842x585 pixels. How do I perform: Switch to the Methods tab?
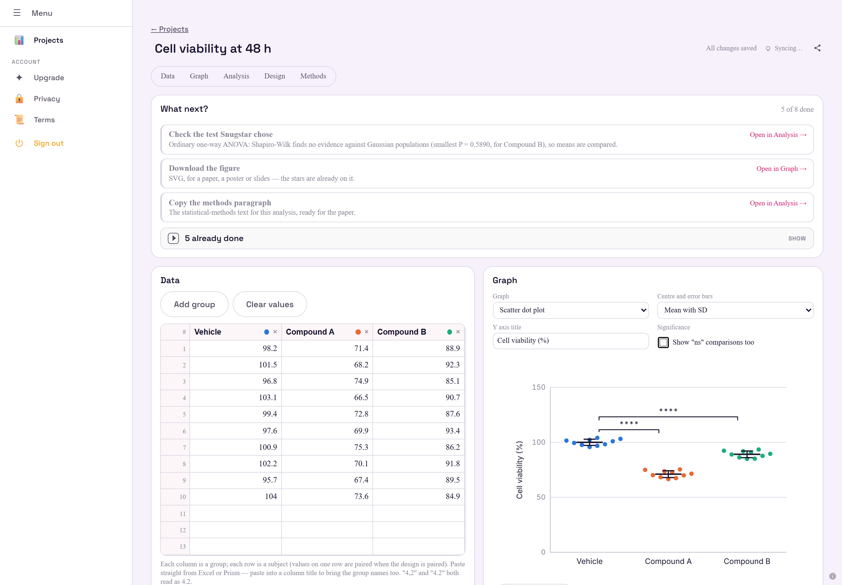(x=313, y=76)
